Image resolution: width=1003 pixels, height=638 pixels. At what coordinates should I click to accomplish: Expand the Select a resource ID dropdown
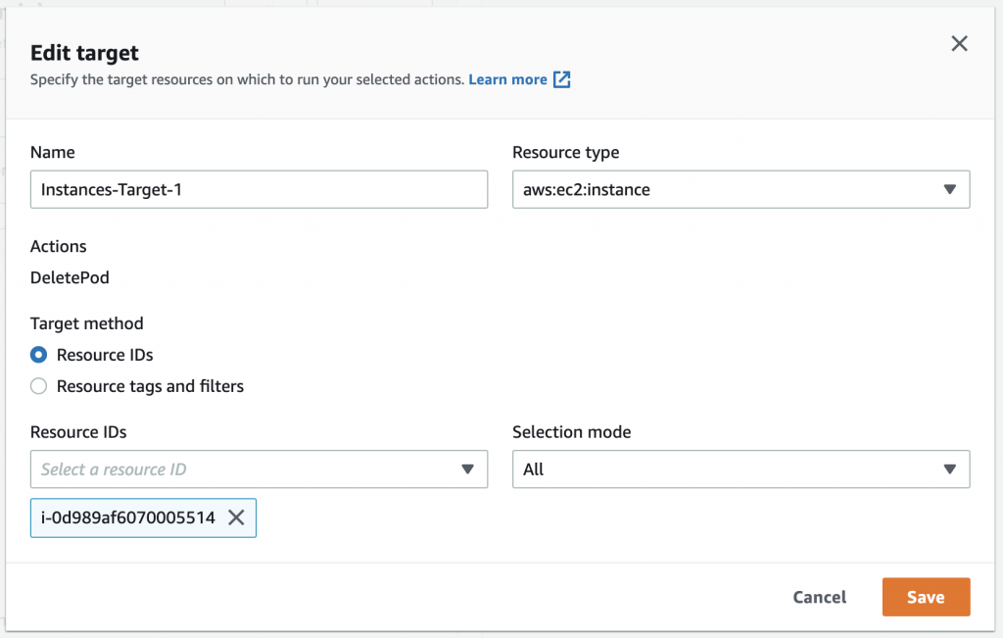[x=259, y=469]
